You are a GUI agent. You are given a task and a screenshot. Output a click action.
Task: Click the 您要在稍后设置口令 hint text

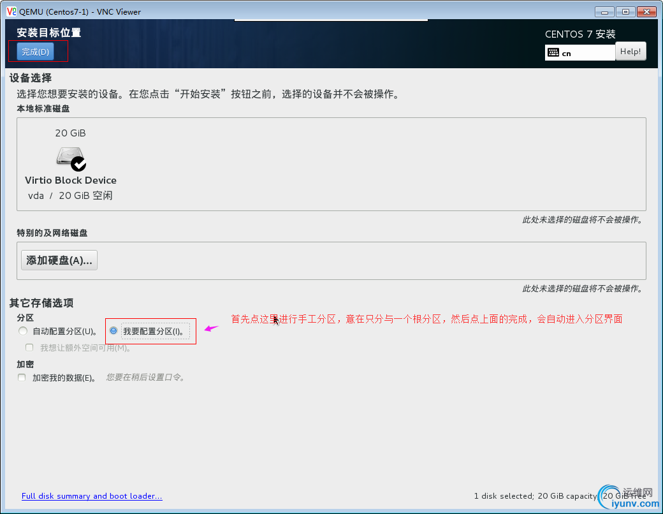pos(145,378)
